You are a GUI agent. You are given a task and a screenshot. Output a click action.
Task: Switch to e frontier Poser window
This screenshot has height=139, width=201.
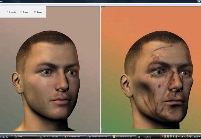pyautogui.click(x=75, y=137)
